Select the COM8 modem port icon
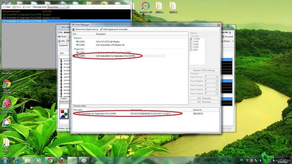 tap(77, 45)
